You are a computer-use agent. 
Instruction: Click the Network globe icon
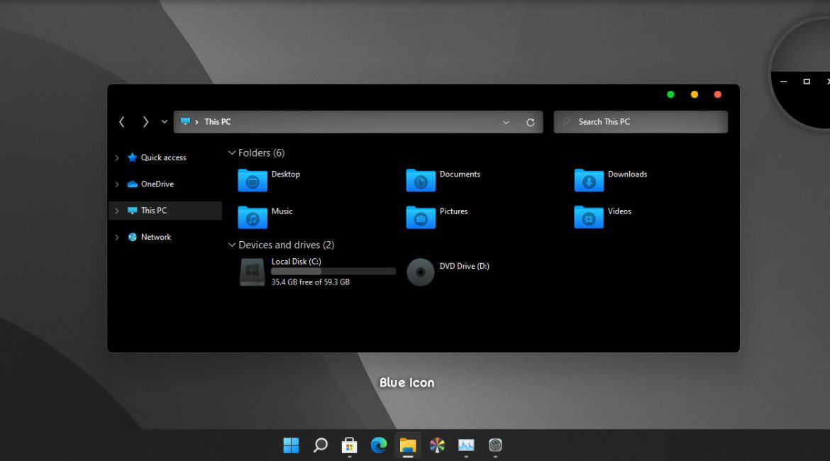tap(133, 237)
